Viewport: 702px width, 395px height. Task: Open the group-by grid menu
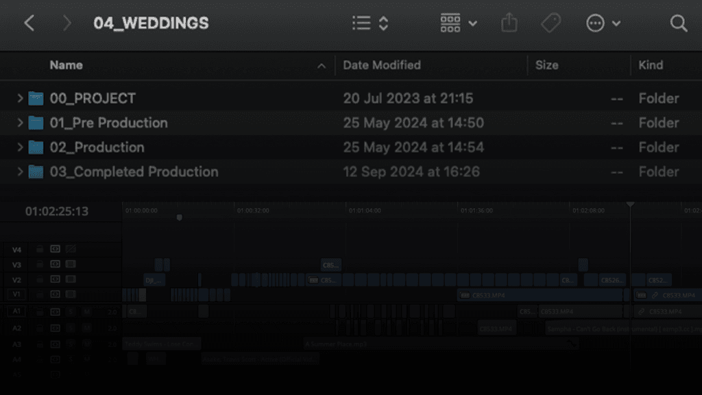pos(459,23)
